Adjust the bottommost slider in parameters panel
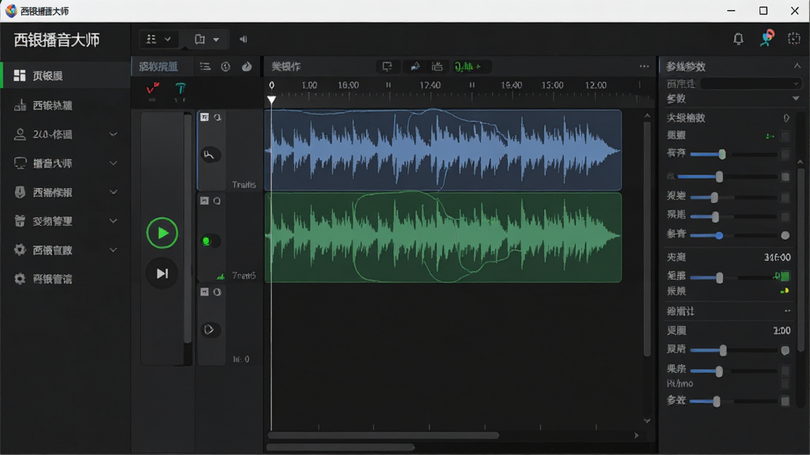The image size is (810, 455). tap(733, 401)
